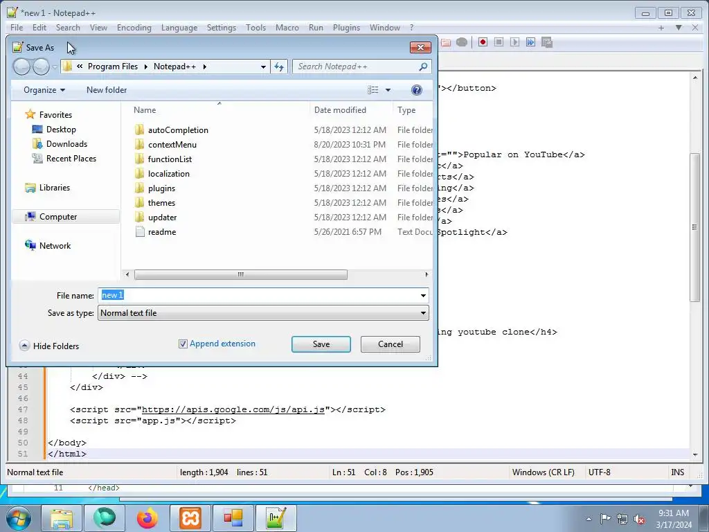Image resolution: width=709 pixels, height=532 pixels.
Task: Click the Save button
Action: (x=321, y=344)
